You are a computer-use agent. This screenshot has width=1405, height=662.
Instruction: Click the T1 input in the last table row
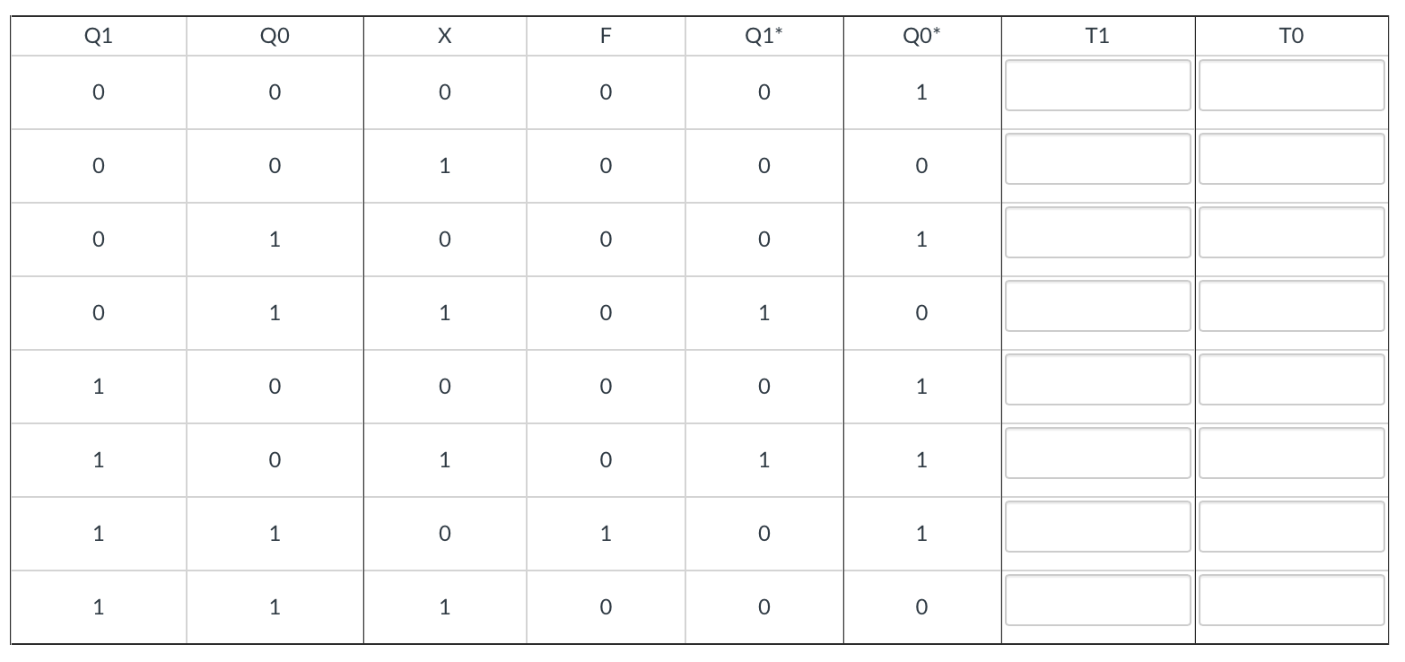1096,601
